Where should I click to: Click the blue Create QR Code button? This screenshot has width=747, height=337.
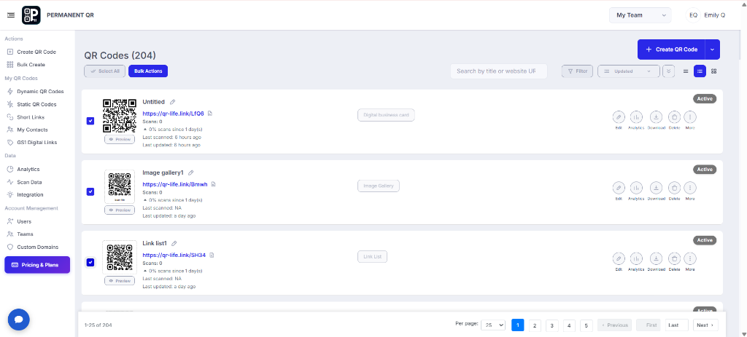point(671,49)
